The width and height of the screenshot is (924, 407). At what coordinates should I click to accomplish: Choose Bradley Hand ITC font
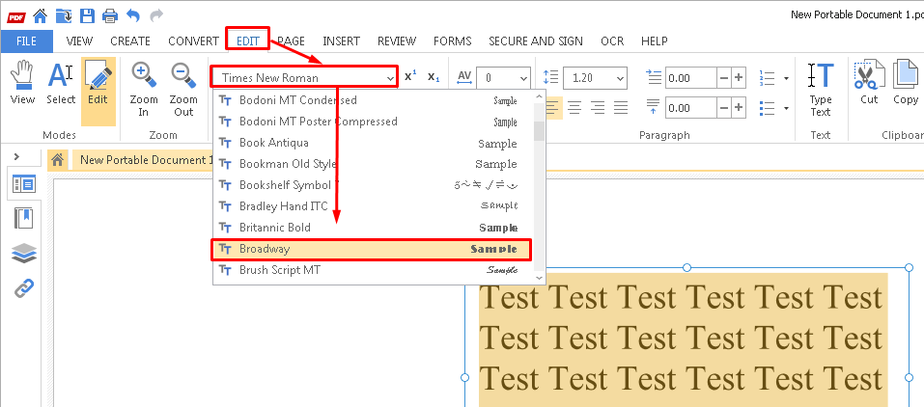coord(373,206)
